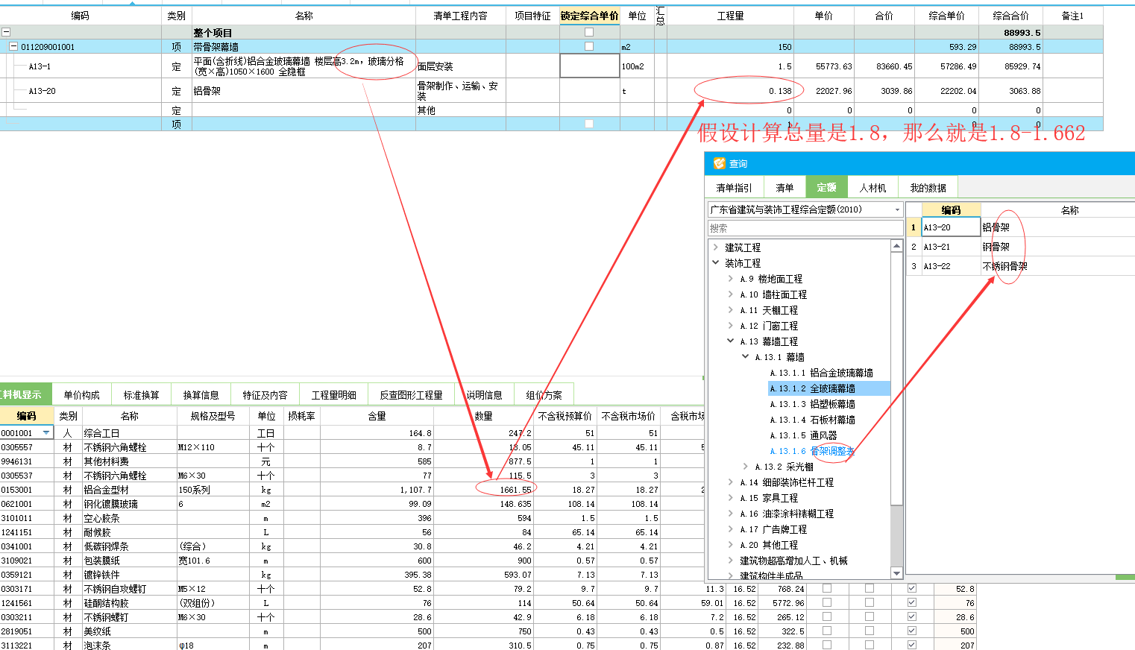Screen dimensions: 1135x650
Task: Select A.13.1.3 铝塑板幕墙 tree item
Action: (x=812, y=404)
